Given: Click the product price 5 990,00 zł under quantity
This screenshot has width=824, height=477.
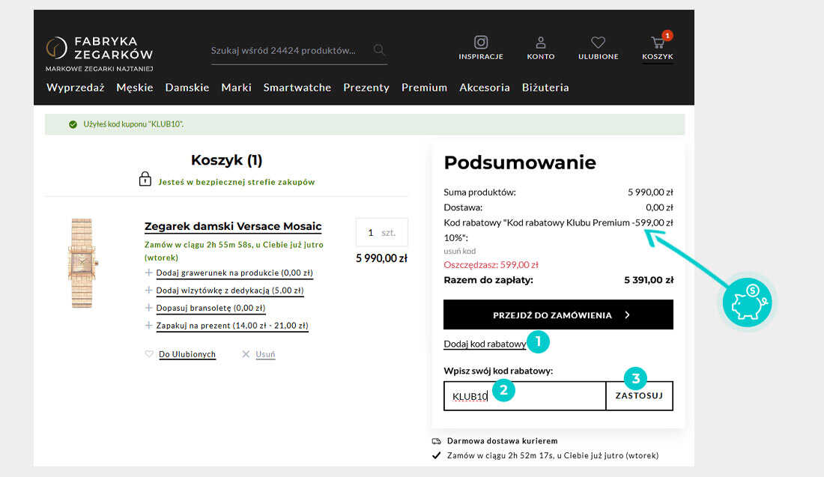Looking at the screenshot, I should [x=381, y=258].
